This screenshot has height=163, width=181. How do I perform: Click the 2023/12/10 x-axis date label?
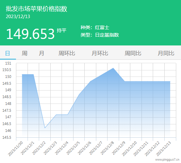tap(129, 149)
